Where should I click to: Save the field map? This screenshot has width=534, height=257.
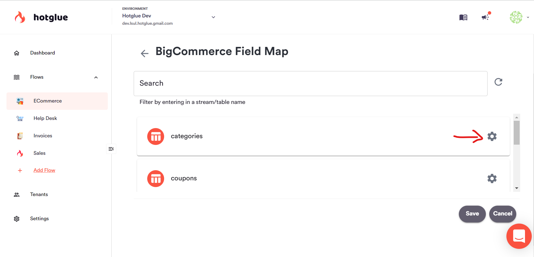tap(472, 214)
